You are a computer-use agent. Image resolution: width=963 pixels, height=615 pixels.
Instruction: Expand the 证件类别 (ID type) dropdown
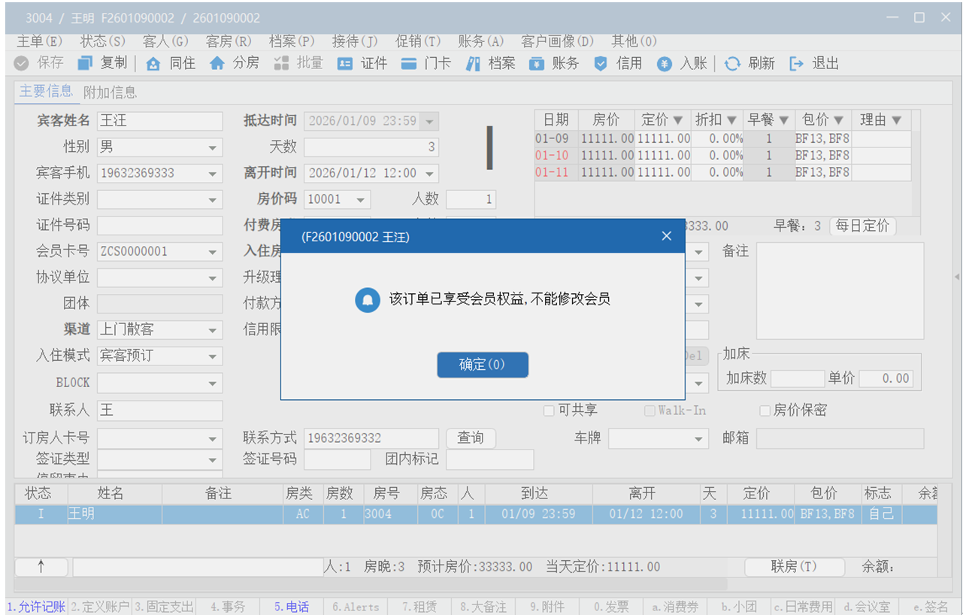coord(213,200)
